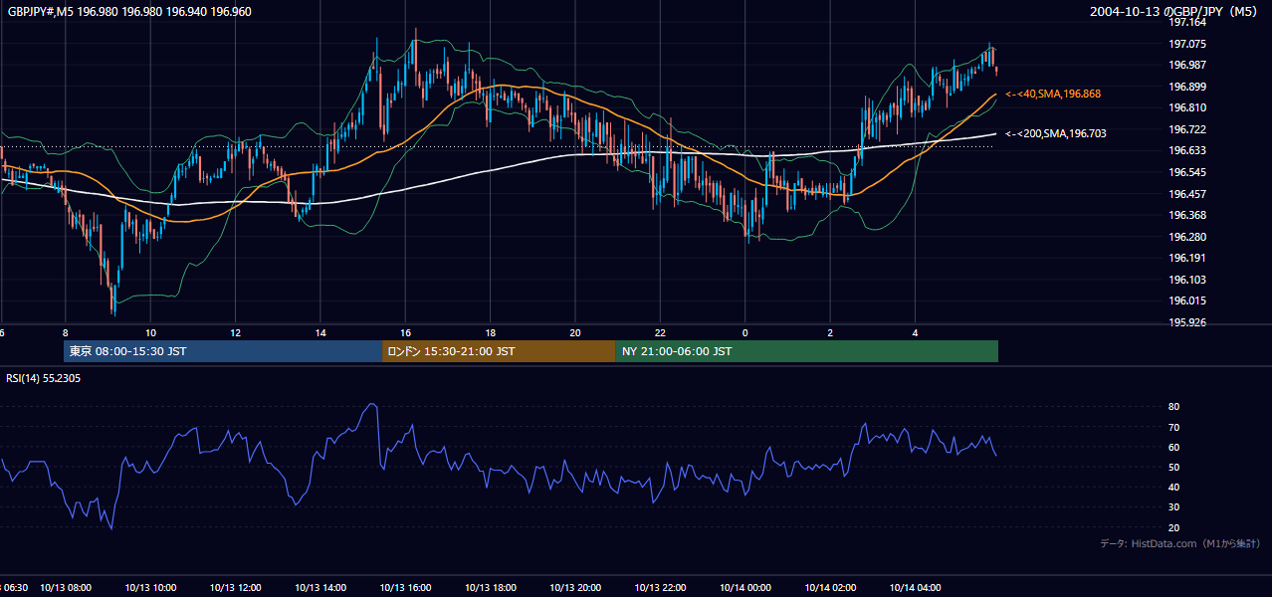Click price axis label 196.545
Image resolution: width=1272 pixels, height=597 pixels.
click(x=1188, y=172)
